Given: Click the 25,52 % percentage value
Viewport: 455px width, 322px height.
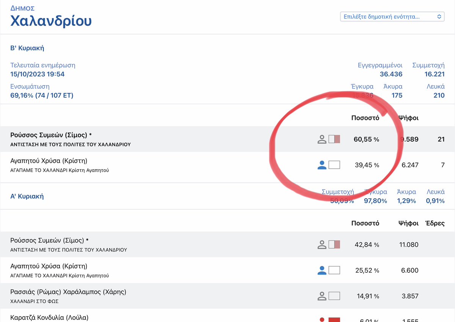Looking at the screenshot, I should [366, 271].
